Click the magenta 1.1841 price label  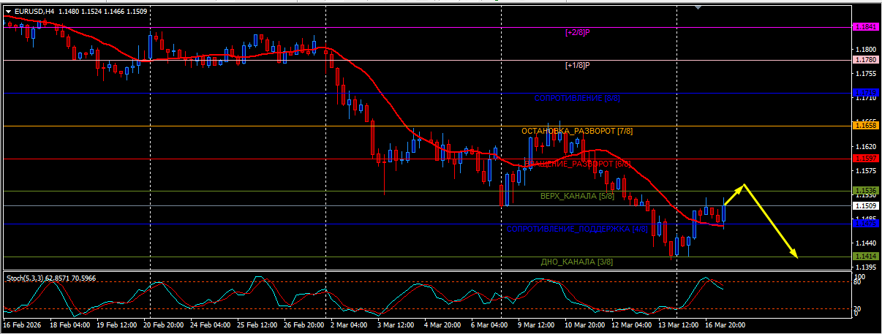pyautogui.click(x=865, y=27)
